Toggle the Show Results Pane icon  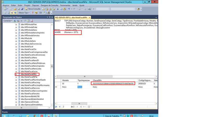coord(15,13)
